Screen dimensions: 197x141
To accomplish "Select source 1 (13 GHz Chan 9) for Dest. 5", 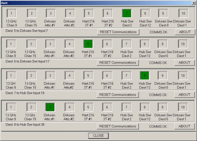I will pyautogui.click(x=11, y=13).
